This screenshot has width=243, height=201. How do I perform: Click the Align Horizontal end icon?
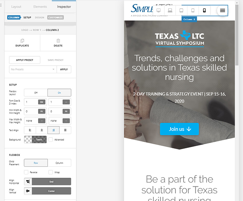(x=28, y=182)
